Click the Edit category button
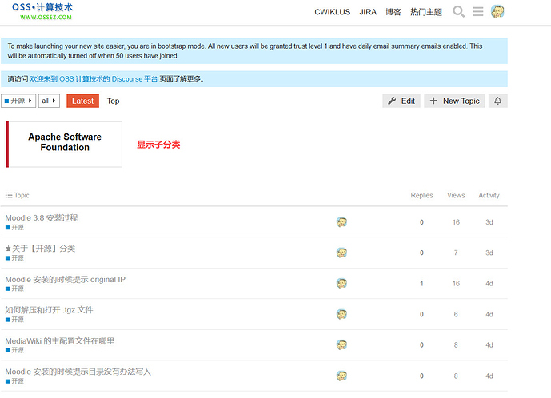This screenshot has height=398, width=551. pos(401,101)
